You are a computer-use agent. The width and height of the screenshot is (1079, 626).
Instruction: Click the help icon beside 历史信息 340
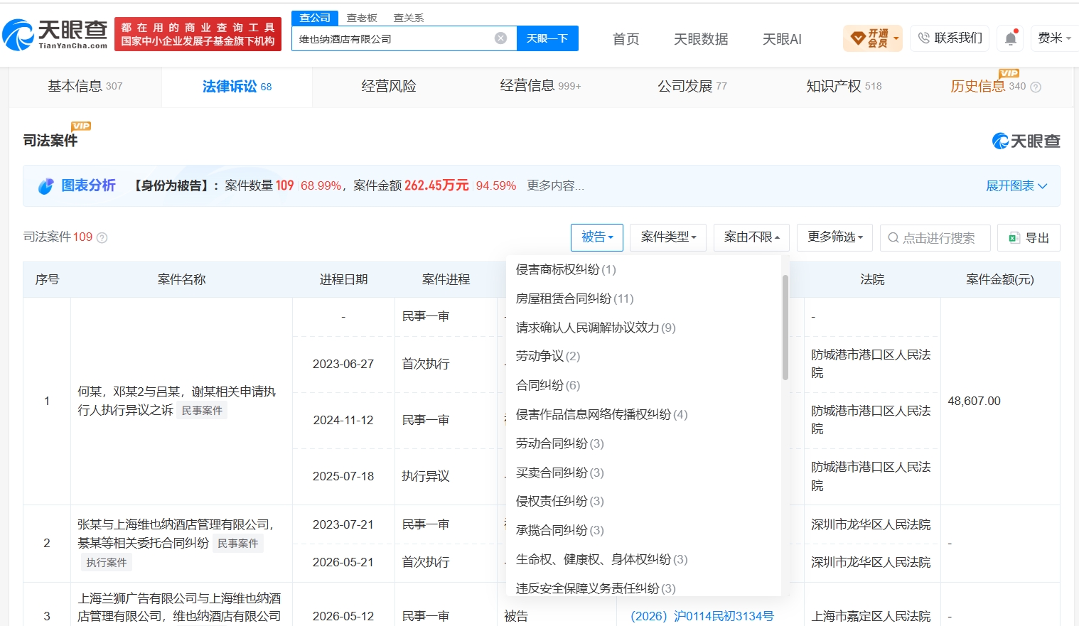coord(1036,87)
